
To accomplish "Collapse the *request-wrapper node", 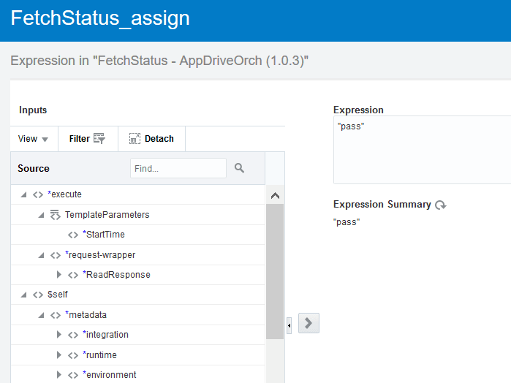I will click(41, 255).
